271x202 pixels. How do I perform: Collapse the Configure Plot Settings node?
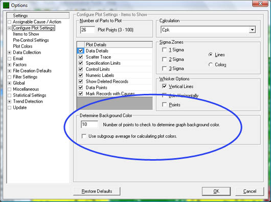pyautogui.click(x=10, y=28)
